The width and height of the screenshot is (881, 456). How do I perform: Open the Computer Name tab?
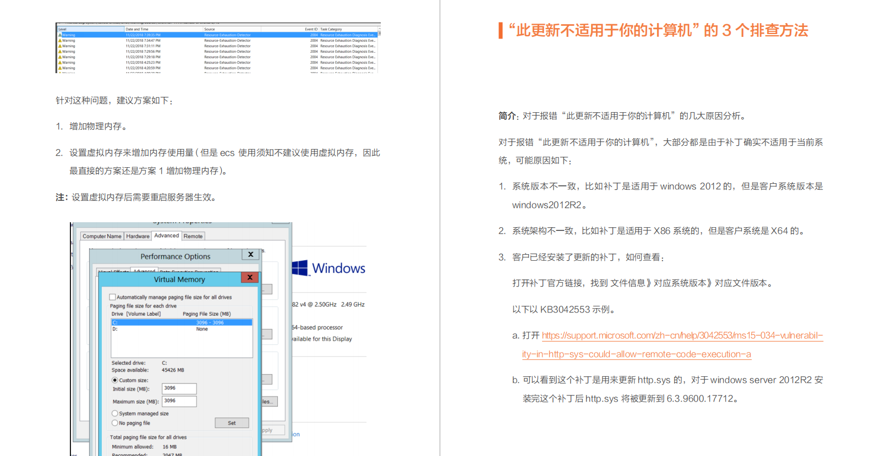pos(102,237)
